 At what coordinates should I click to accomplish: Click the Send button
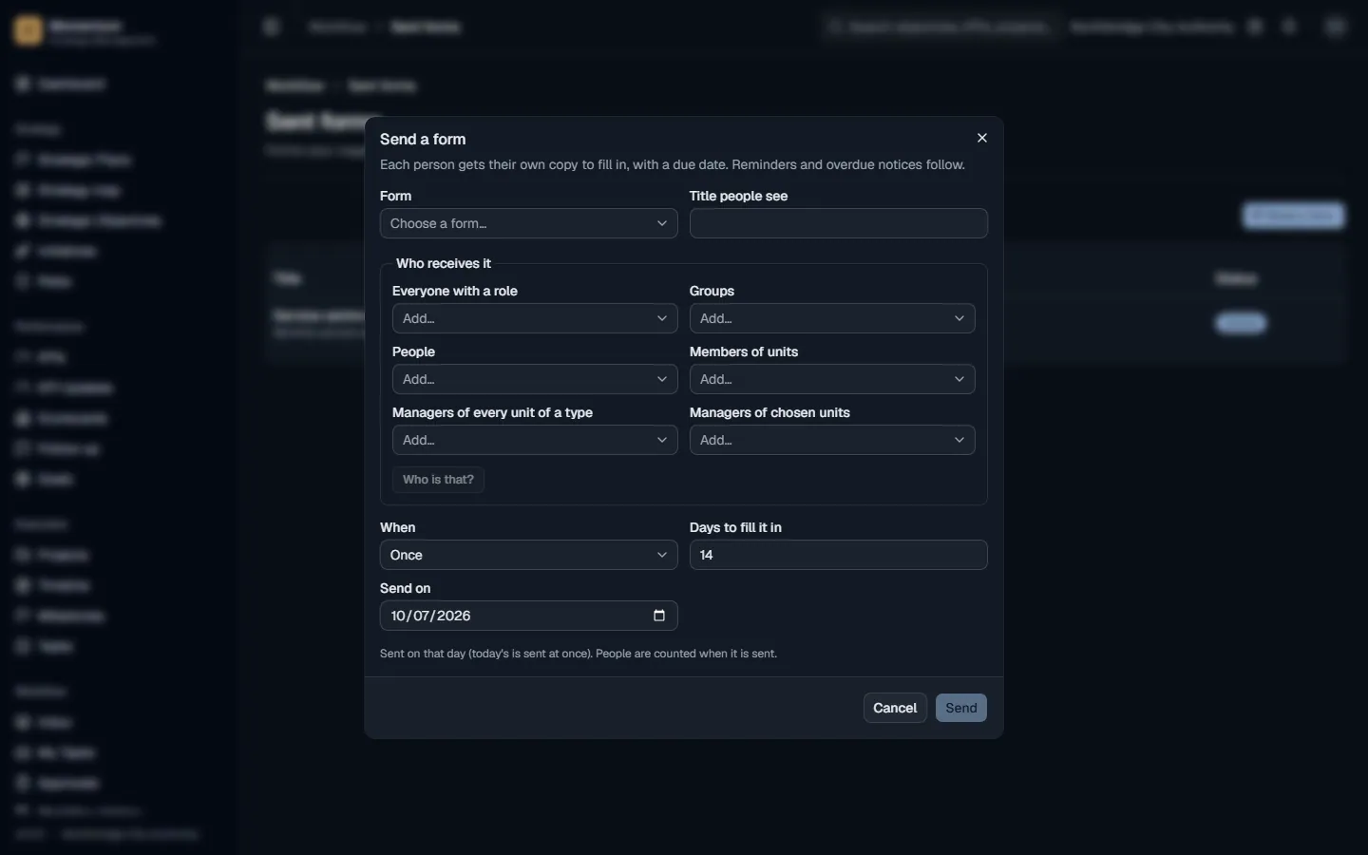961,708
